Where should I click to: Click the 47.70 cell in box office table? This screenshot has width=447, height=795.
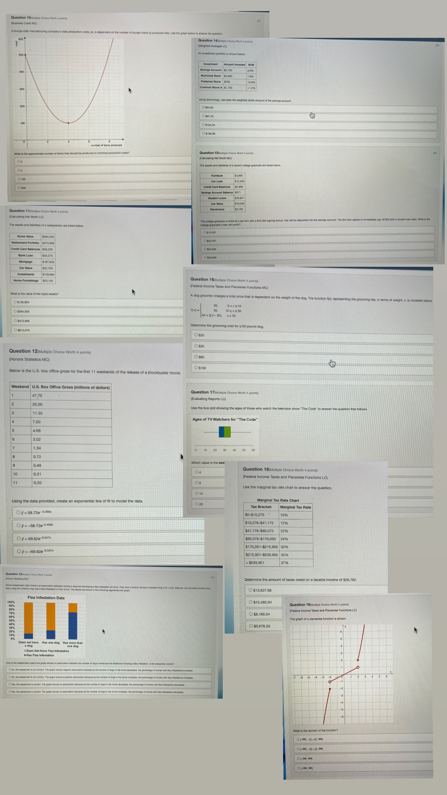[x=71, y=396]
